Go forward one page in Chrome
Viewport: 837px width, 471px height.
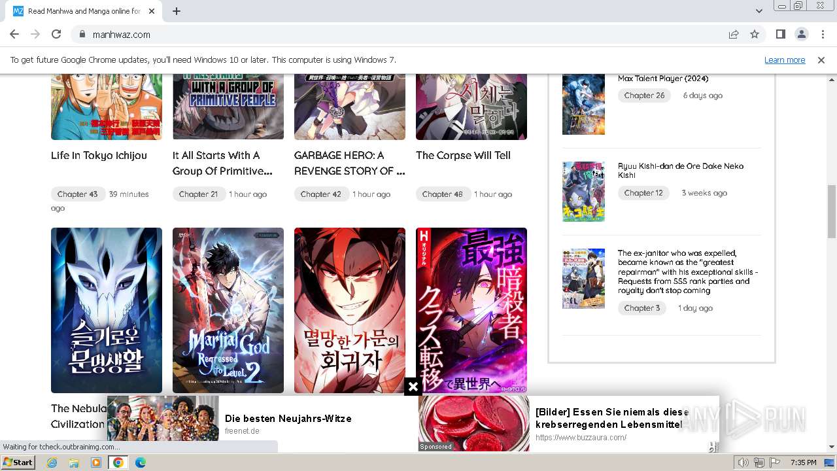tap(35, 34)
